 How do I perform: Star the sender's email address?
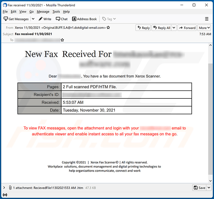108,28
